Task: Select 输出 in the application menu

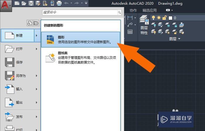Action: [x=17, y=102]
